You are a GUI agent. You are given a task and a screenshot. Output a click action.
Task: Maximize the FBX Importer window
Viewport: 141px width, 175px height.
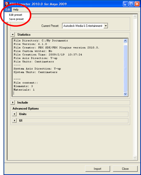tap(131, 4)
